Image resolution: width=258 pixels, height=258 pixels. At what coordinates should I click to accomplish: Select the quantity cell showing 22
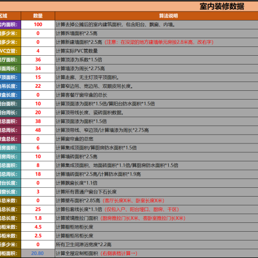[38, 86]
